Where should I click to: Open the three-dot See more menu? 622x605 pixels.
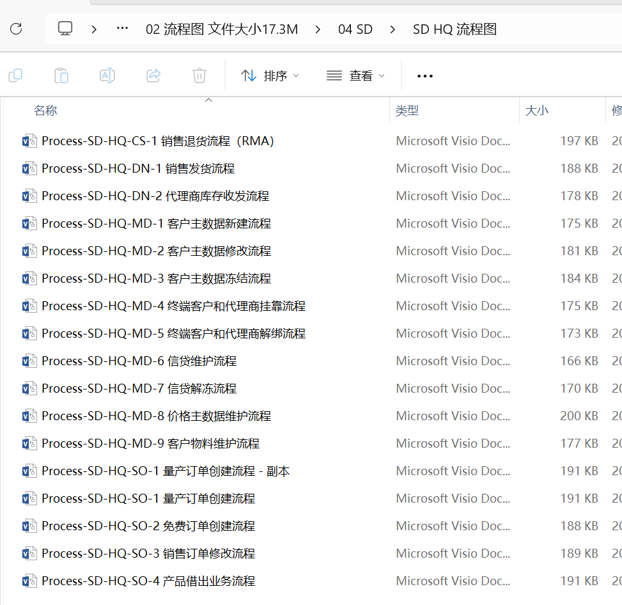(424, 75)
